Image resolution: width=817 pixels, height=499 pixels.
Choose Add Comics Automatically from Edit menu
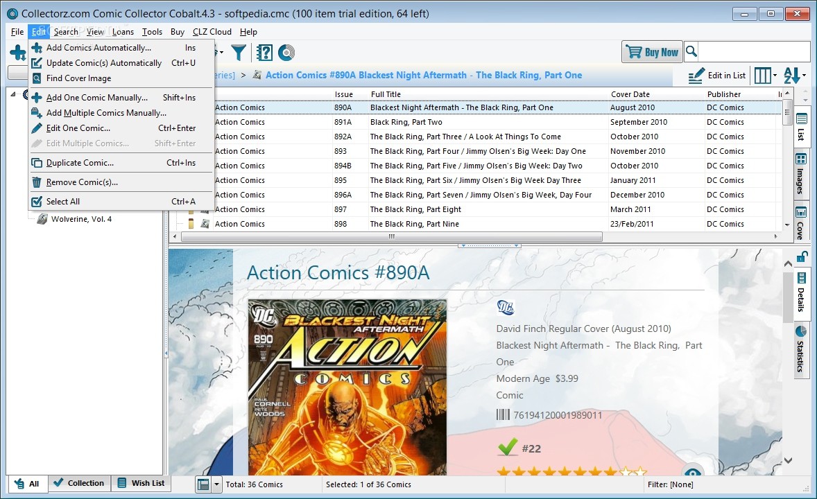121,48
